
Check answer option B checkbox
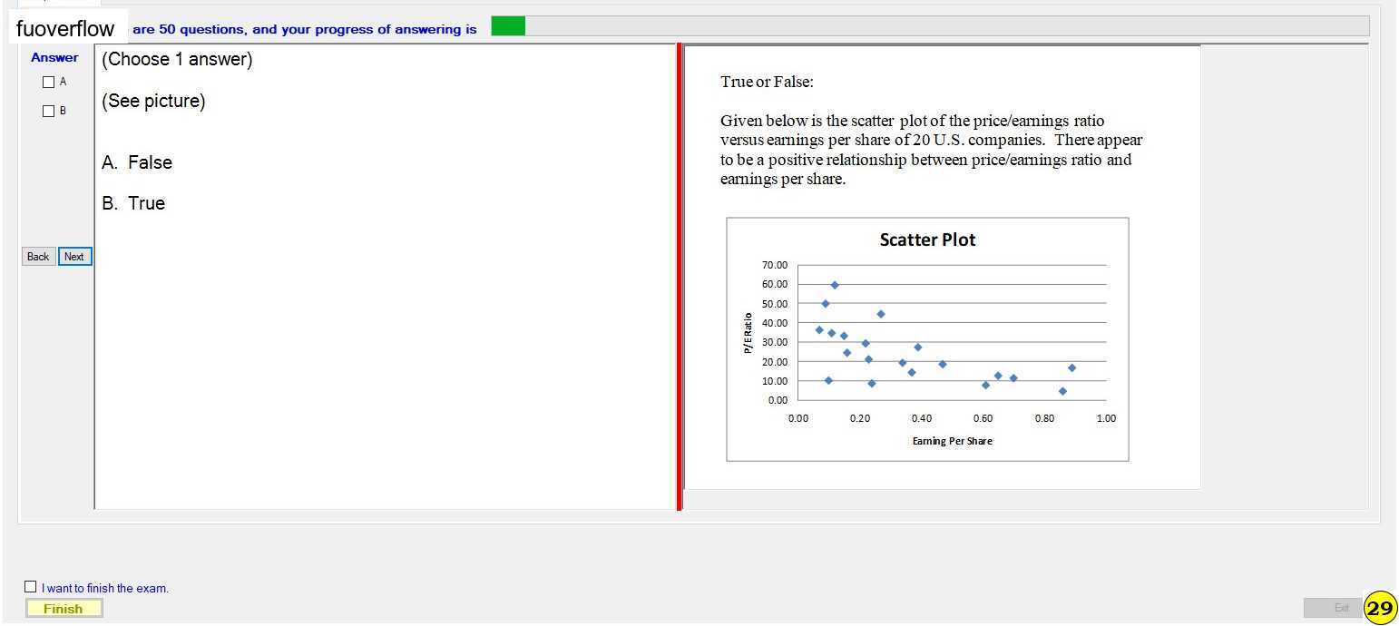[x=49, y=112]
